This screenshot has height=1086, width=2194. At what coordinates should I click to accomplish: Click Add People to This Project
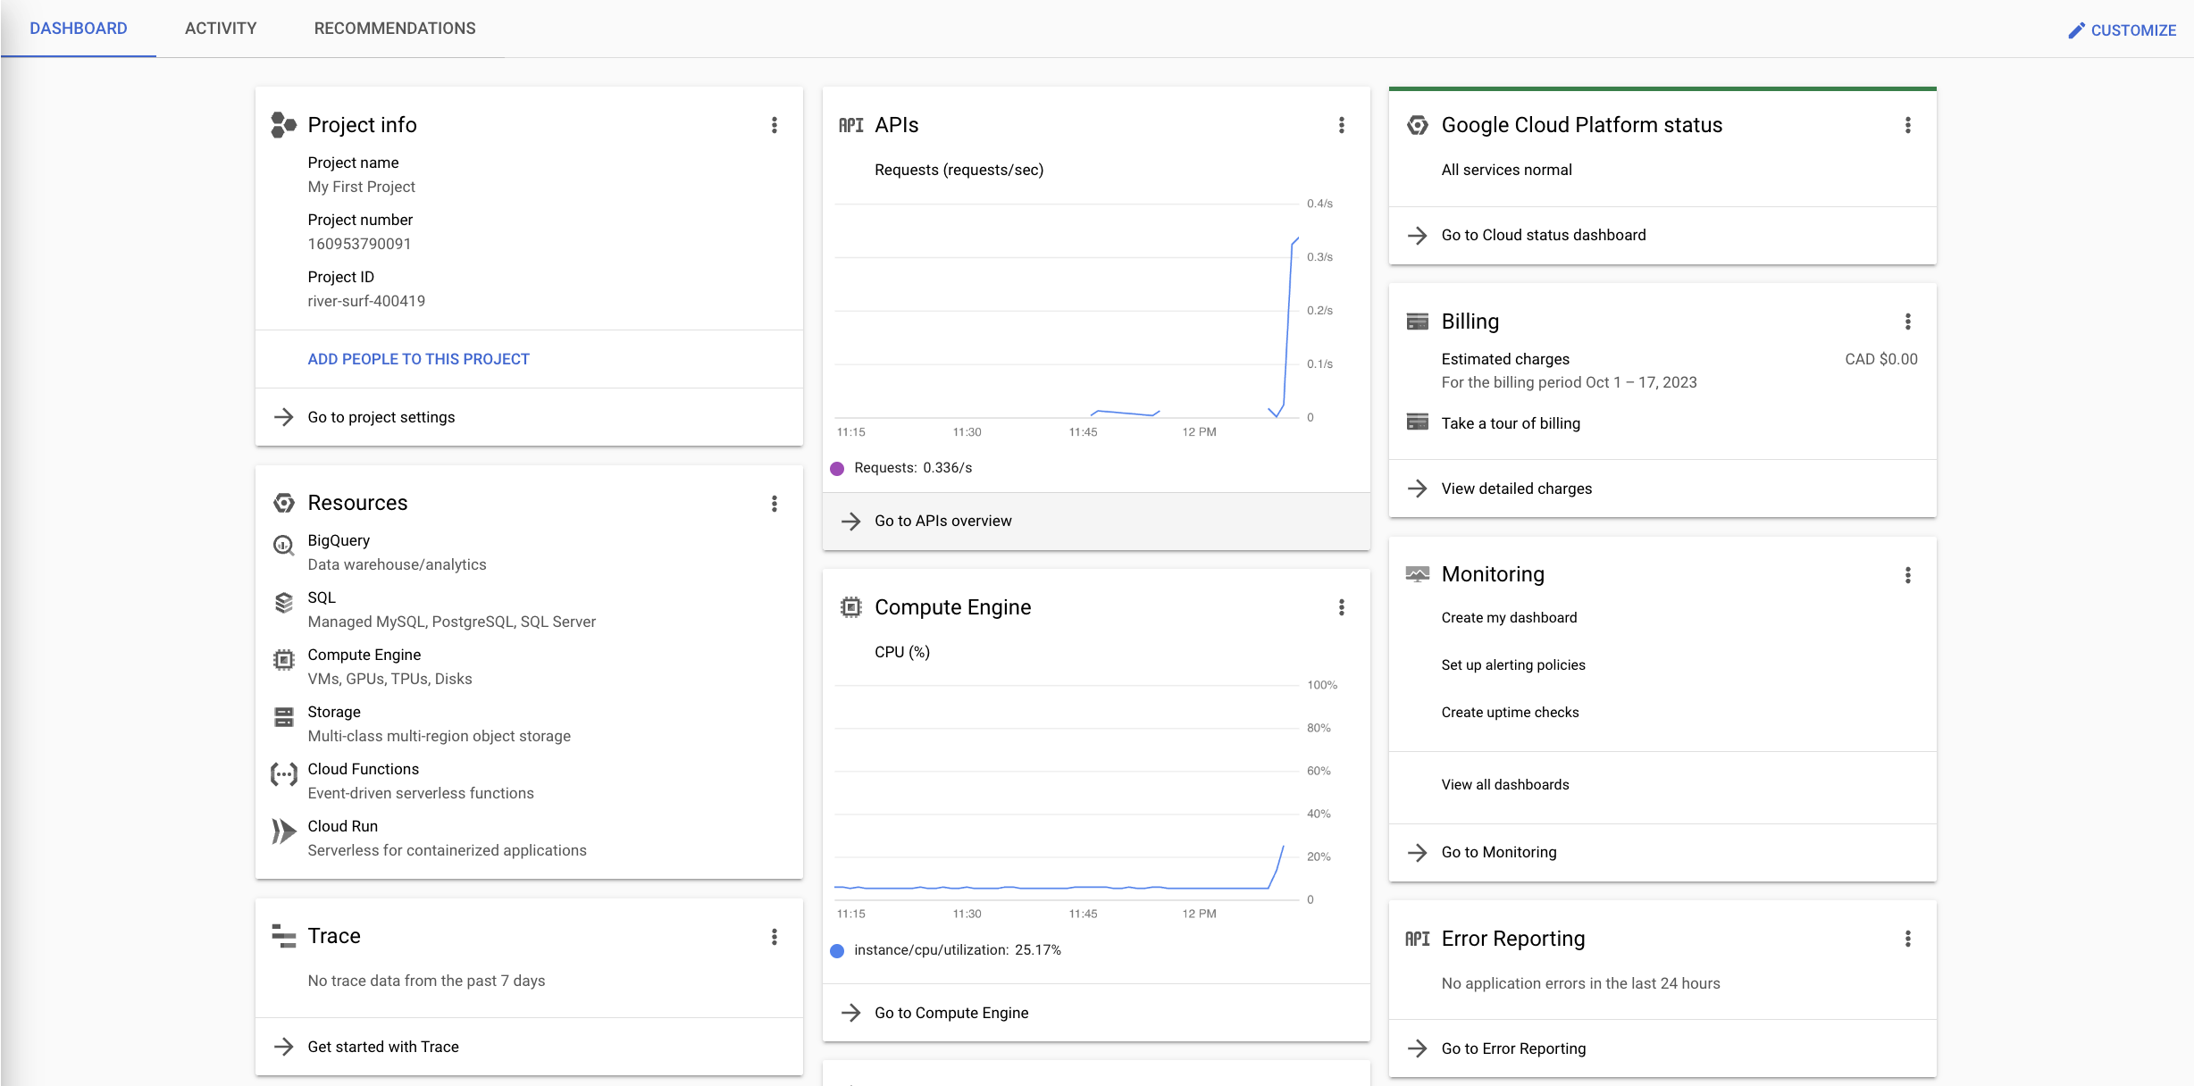[418, 359]
